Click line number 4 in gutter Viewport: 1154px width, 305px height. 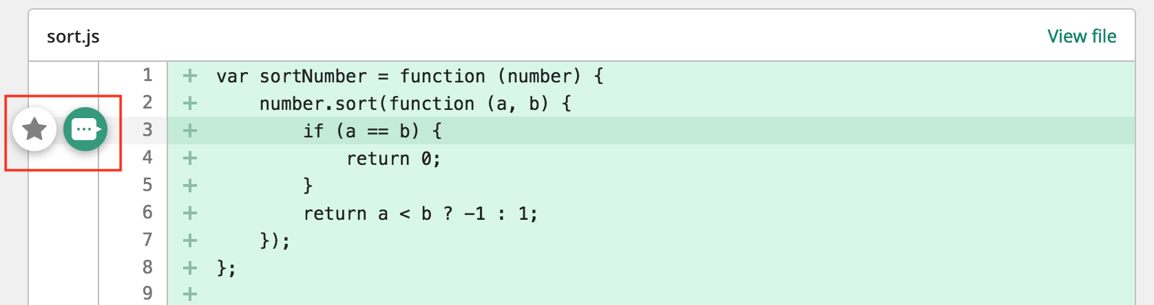147,157
